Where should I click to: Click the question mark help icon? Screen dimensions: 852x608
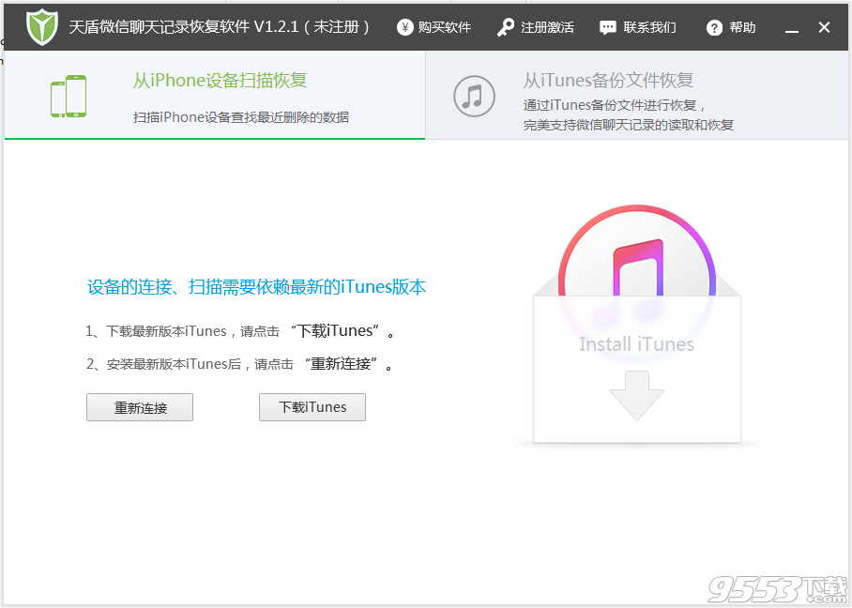point(714,28)
